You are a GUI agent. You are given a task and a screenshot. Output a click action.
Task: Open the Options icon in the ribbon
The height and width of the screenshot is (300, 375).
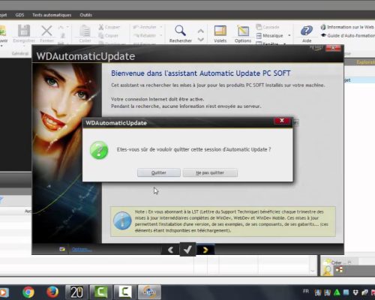243,31
